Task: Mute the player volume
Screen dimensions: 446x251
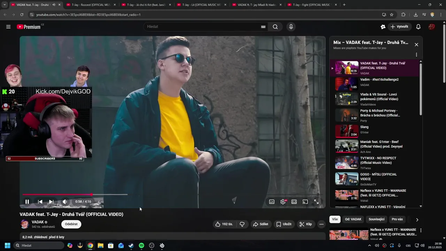Action: coord(65,201)
